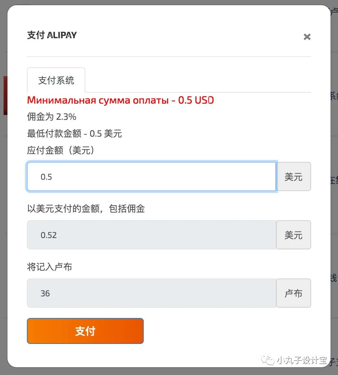Click the 美元 addon beside the 0.5 field
The height and width of the screenshot is (375, 338).
(x=293, y=177)
